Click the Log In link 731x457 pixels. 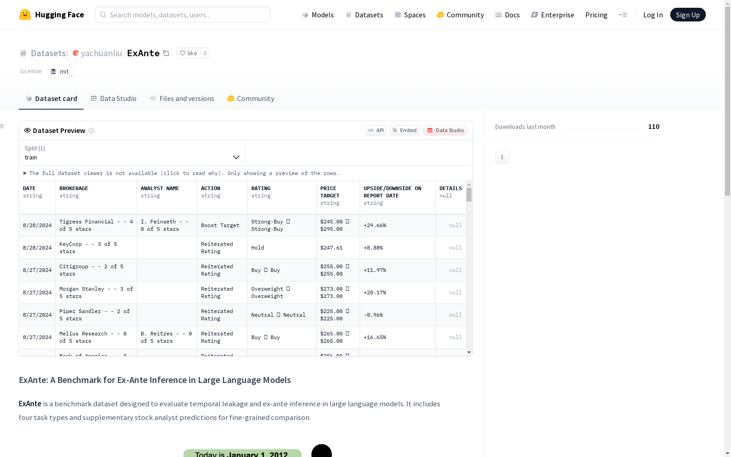tap(653, 15)
